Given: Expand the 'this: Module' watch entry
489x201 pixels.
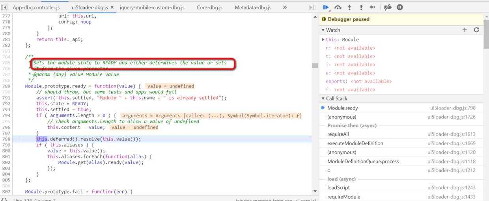Looking at the screenshot, I should (x=323, y=39).
